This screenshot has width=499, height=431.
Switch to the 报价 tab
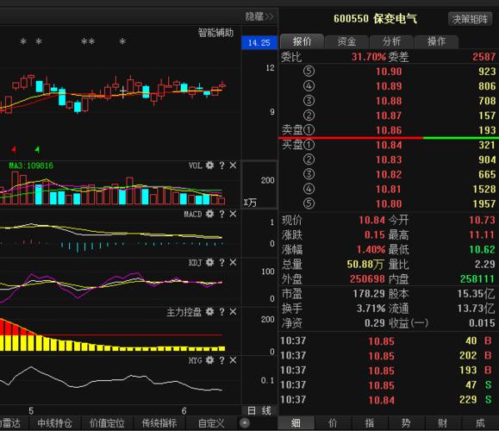(x=302, y=41)
